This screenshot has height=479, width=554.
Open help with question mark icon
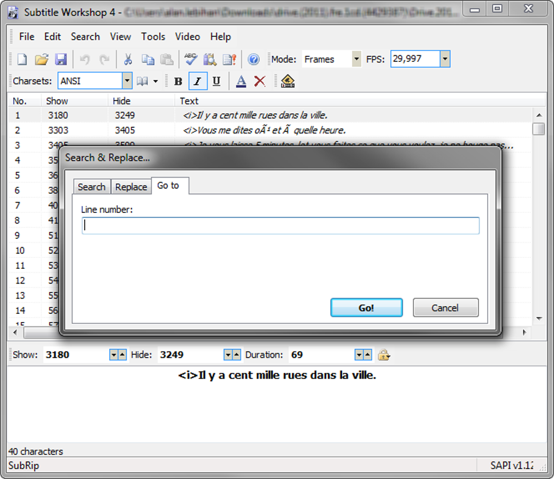(254, 59)
